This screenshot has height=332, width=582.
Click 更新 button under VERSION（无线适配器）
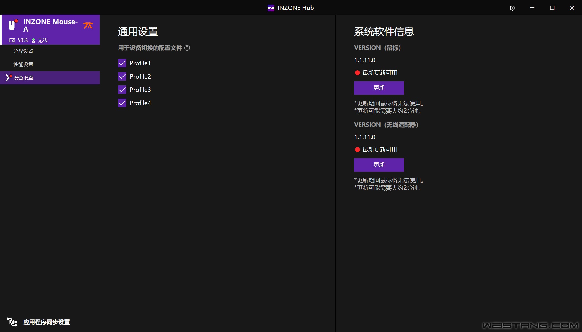click(379, 165)
